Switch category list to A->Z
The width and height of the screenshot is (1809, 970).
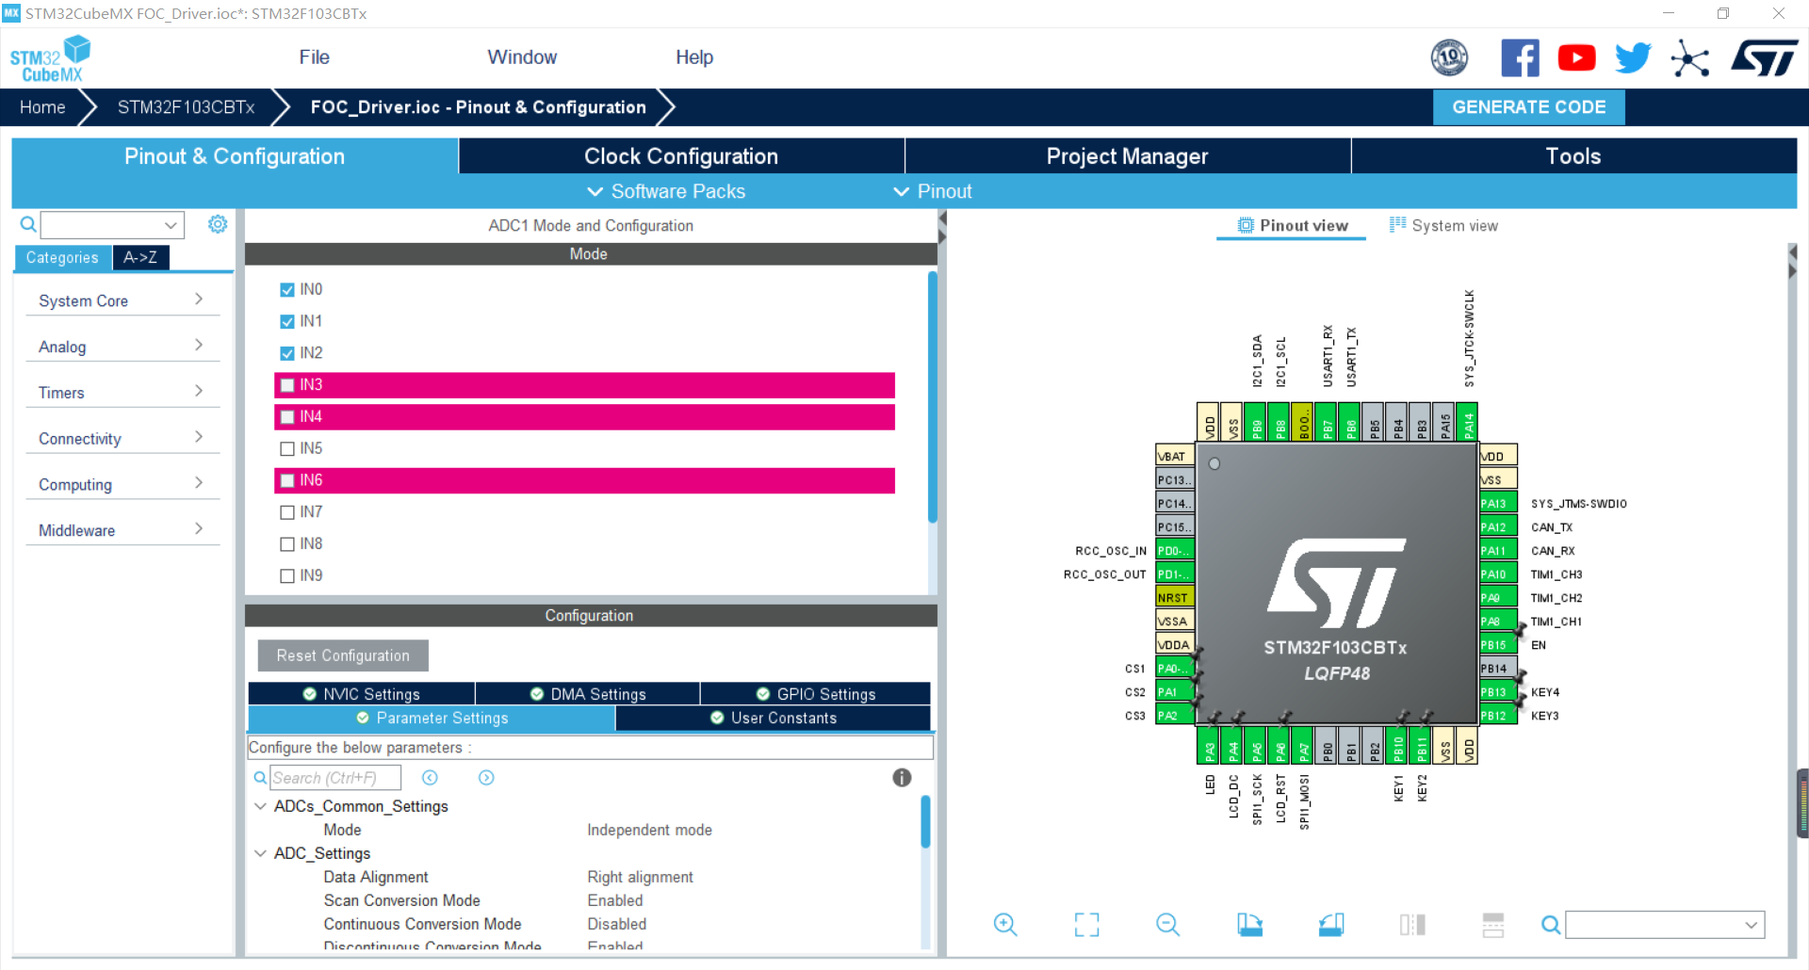[140, 257]
